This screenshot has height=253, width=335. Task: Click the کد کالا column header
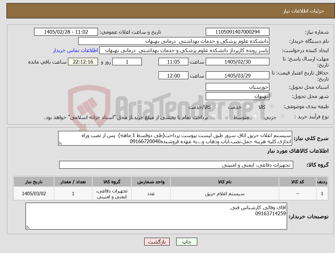click(x=297, y=182)
